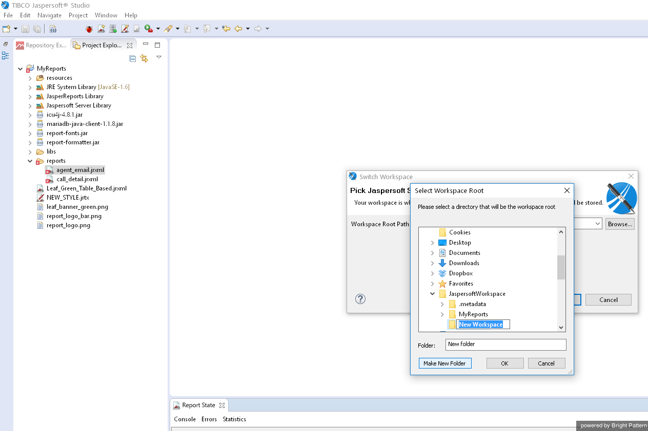Open the Window menu
The image size is (648, 431).
106,15
